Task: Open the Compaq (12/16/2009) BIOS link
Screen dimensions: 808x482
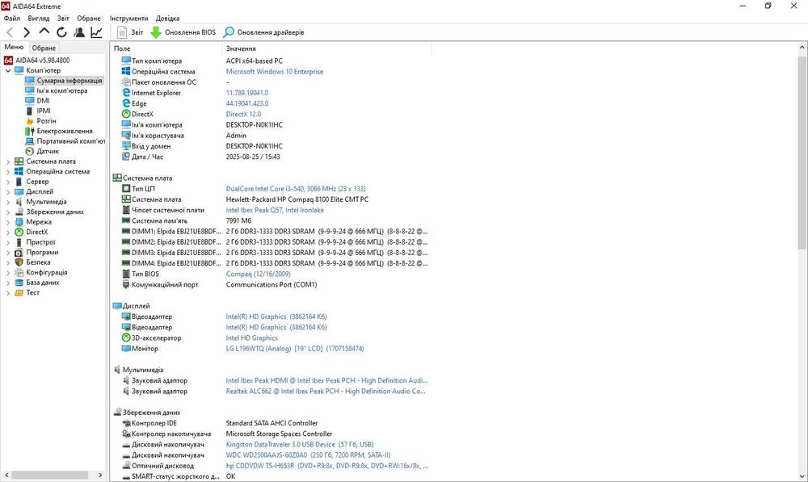Action: [259, 274]
